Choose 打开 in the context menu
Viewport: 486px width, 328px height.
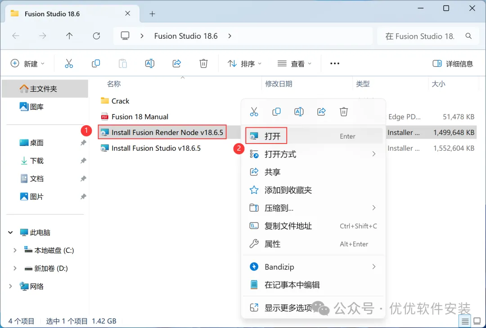point(314,136)
